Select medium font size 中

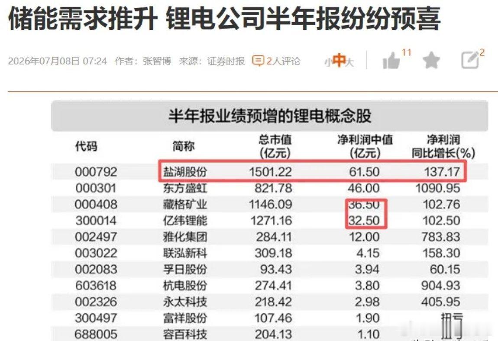coord(339,60)
